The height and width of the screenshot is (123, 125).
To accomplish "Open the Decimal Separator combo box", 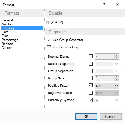I will [x=107, y=64].
